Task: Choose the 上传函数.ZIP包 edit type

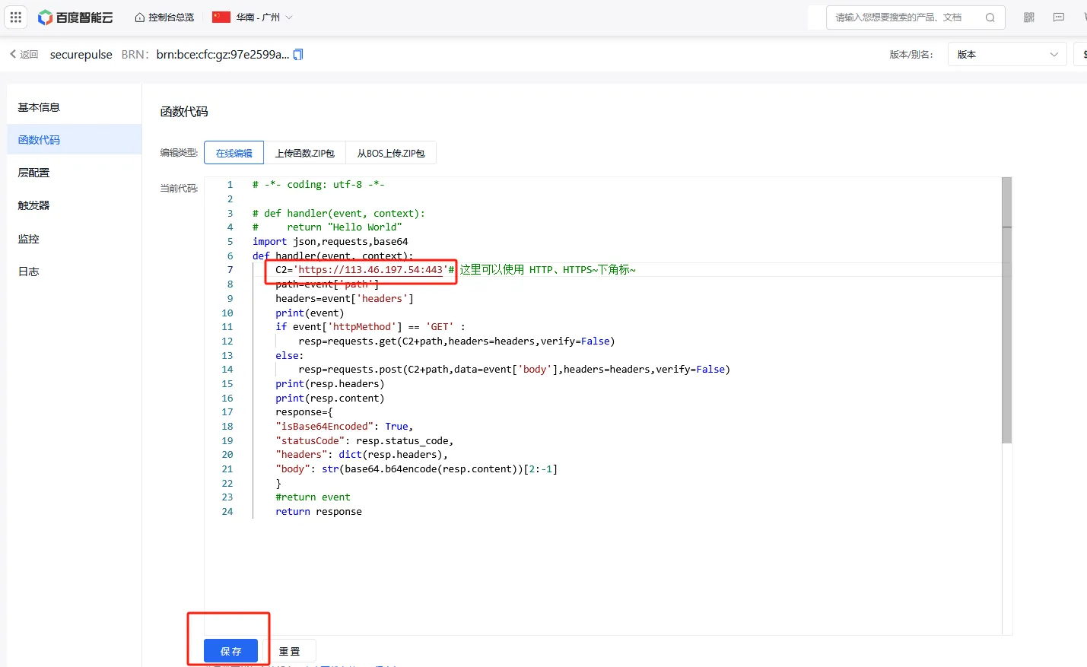Action: (x=304, y=153)
